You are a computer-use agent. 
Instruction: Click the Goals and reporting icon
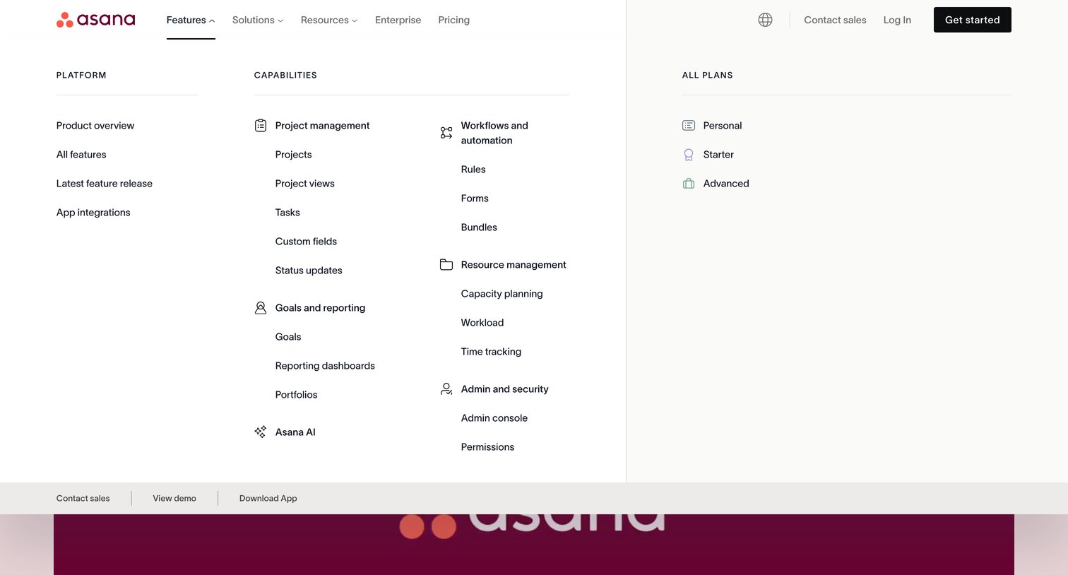[x=261, y=308]
